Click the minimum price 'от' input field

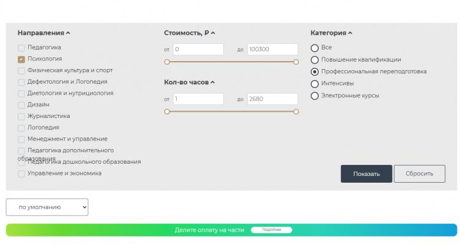click(x=198, y=49)
